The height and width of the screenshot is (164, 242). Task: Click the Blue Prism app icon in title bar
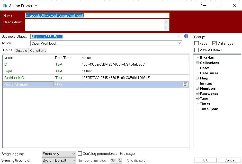5,6
